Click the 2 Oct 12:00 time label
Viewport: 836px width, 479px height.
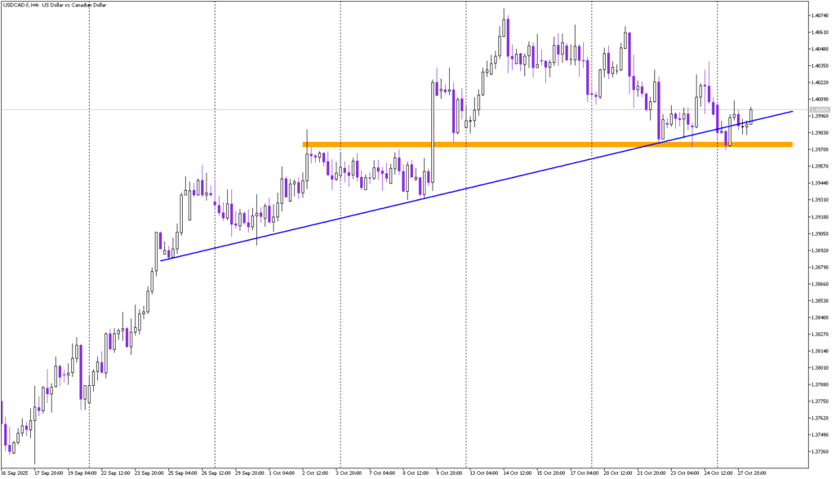pos(315,472)
